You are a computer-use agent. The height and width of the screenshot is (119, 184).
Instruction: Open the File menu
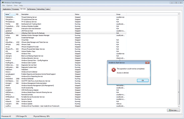[3, 6]
